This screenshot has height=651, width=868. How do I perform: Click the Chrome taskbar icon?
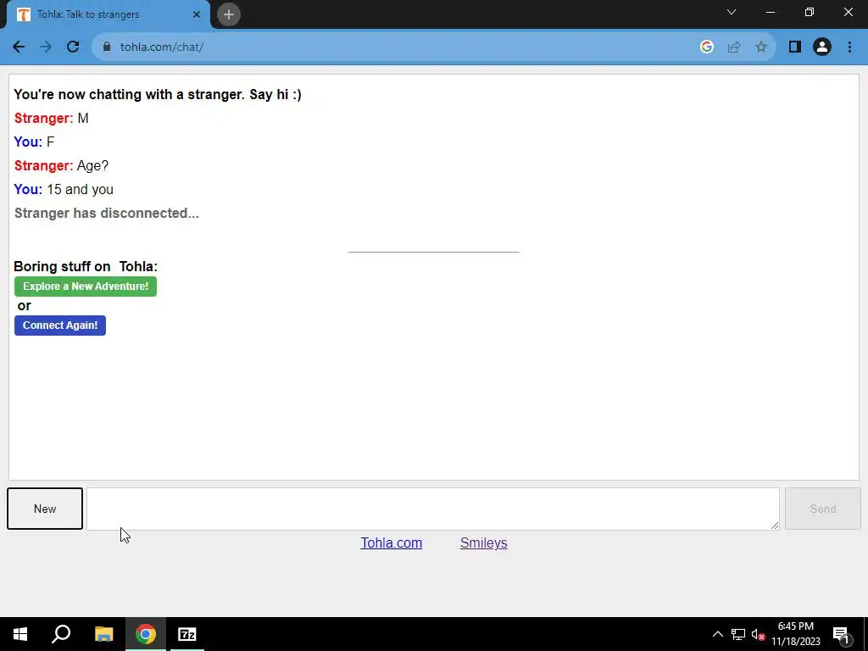(x=146, y=634)
